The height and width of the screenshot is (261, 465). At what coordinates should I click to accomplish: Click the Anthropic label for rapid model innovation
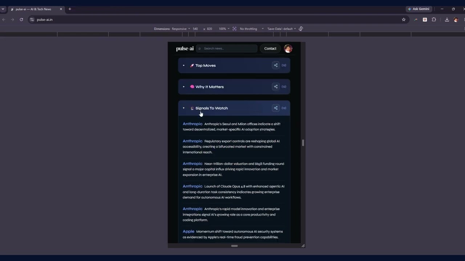193,209
